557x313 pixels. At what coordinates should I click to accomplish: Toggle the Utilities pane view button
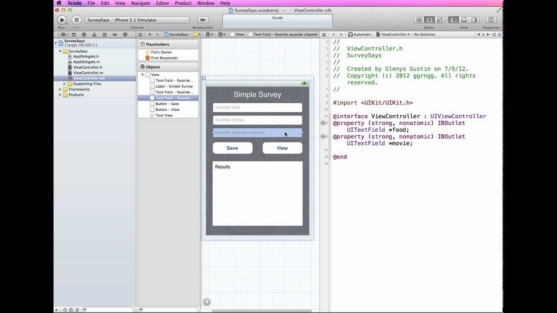pos(474,20)
